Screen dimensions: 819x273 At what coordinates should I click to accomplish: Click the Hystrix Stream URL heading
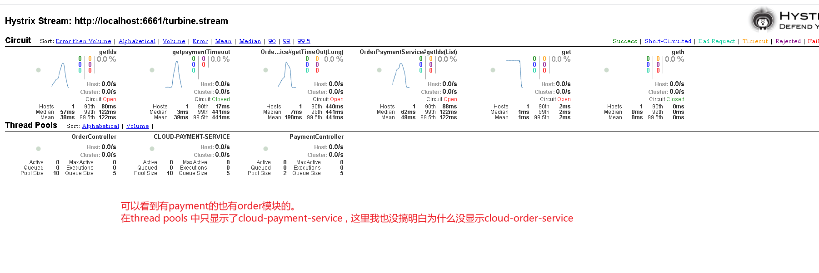pos(116,21)
